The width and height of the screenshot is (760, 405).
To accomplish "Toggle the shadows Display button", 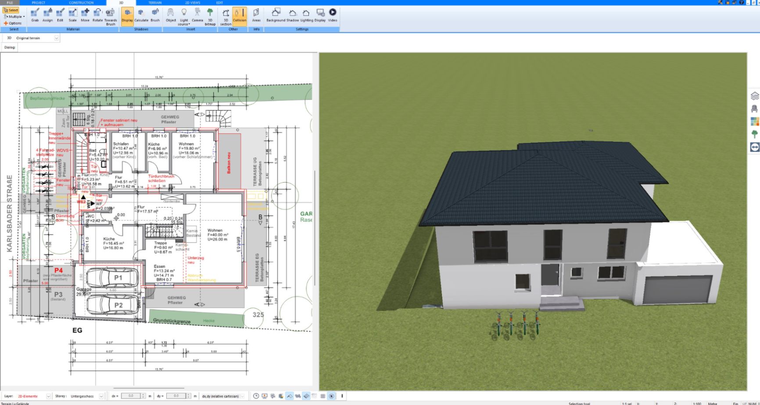I will (127, 16).
